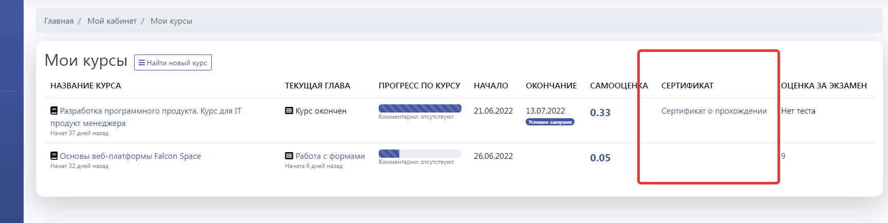Open the 'Работа с формами' chapter
The width and height of the screenshot is (888, 223).
(330, 156)
